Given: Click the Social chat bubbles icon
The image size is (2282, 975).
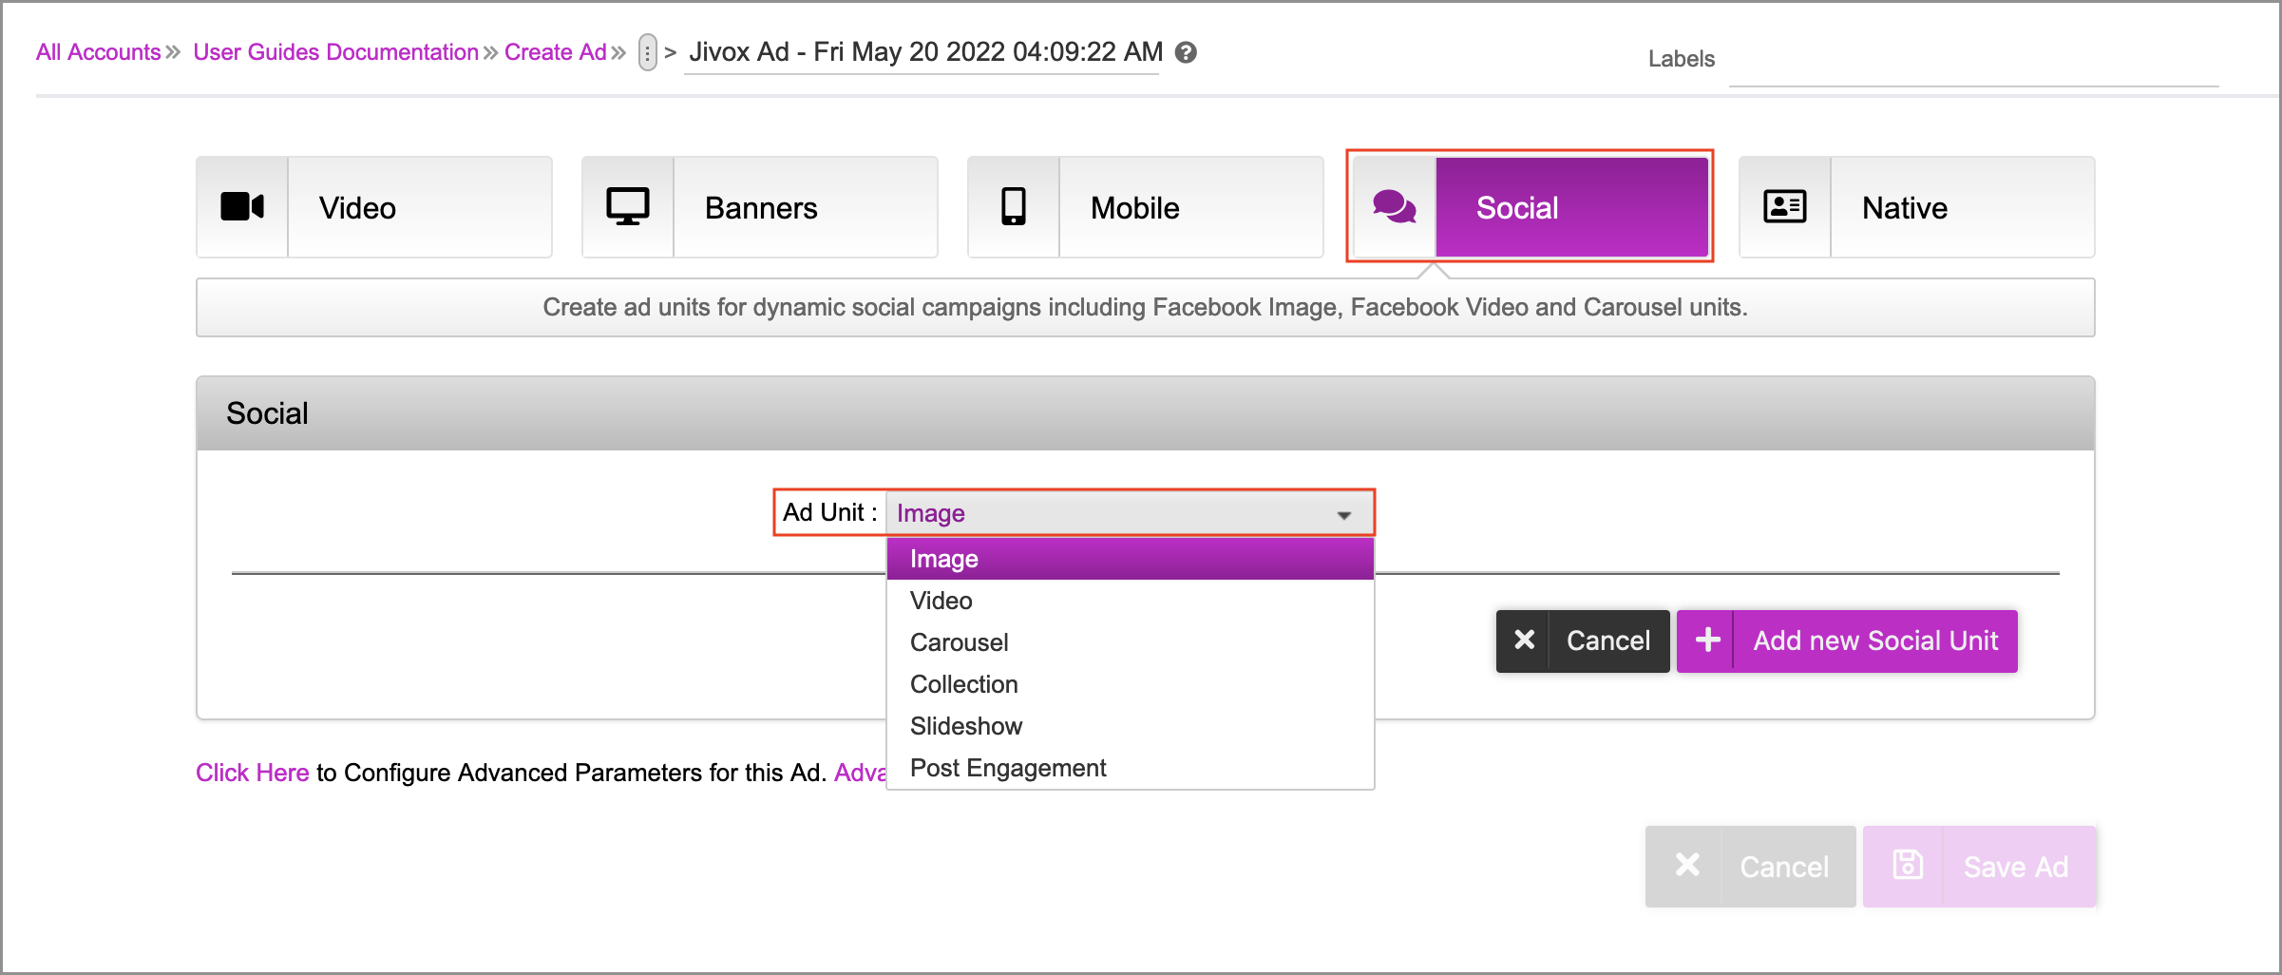Looking at the screenshot, I should coord(1394,207).
